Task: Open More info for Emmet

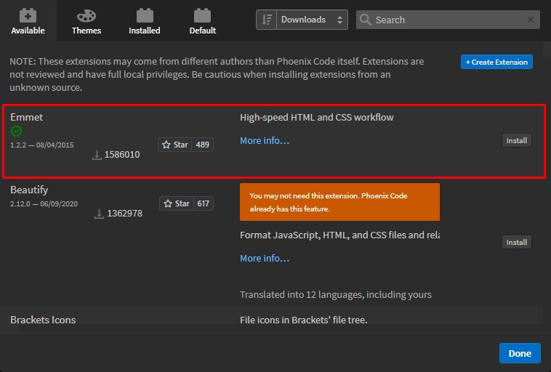Action: coord(265,140)
